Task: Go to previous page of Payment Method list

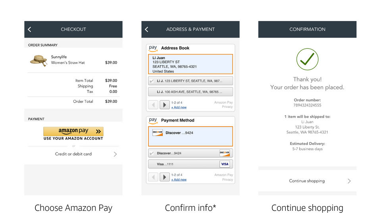Action: [153, 177]
